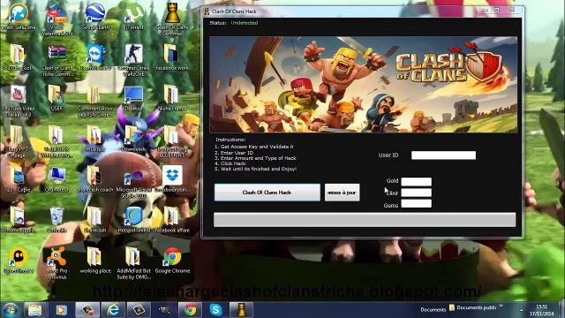565x318 pixels.
Task: Open Microsoft Visual Studio shortcut
Action: pyautogui.click(x=133, y=183)
